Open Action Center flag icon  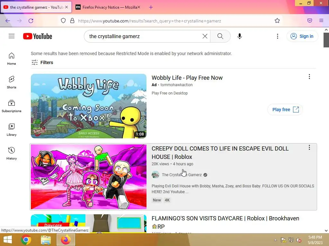click(x=283, y=240)
